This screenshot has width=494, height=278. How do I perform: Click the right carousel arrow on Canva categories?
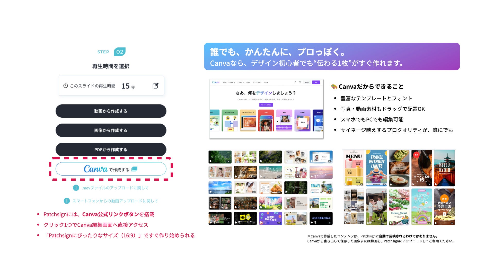(318, 120)
